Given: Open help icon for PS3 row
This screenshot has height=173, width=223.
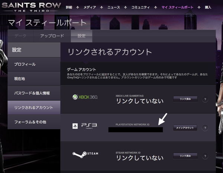Looking at the screenshot, I should (205, 128).
